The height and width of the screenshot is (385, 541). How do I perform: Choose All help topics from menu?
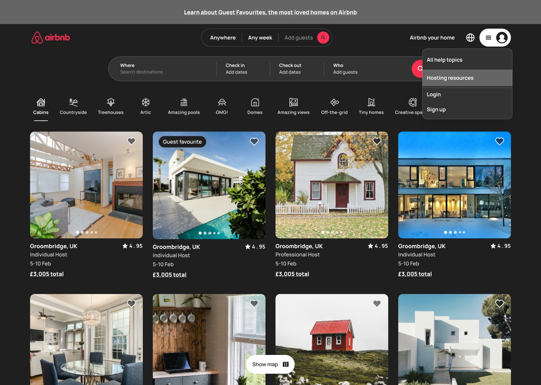pyautogui.click(x=467, y=60)
